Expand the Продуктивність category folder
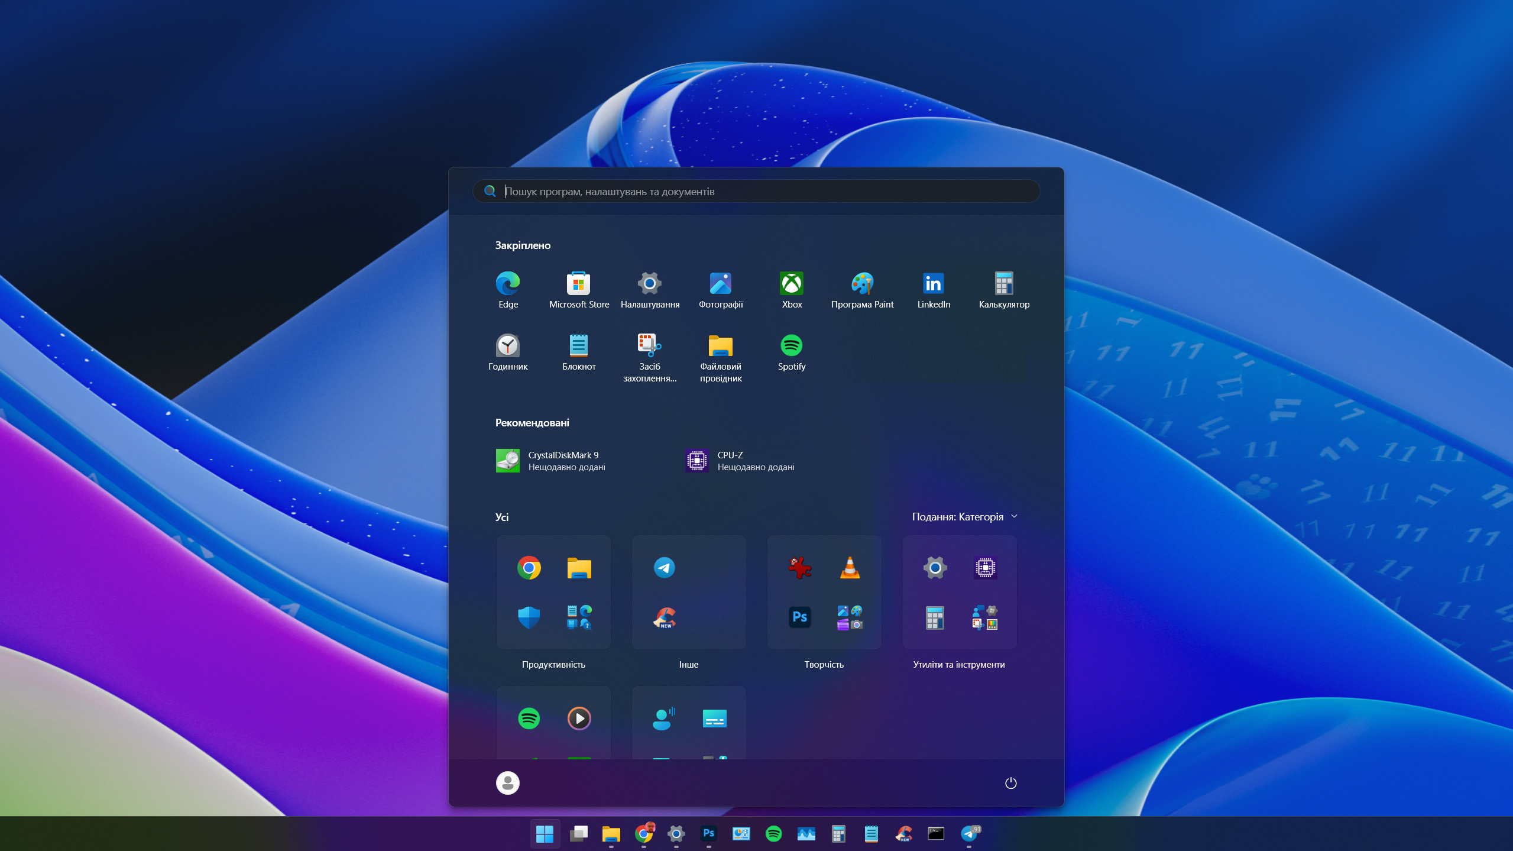 (x=553, y=593)
